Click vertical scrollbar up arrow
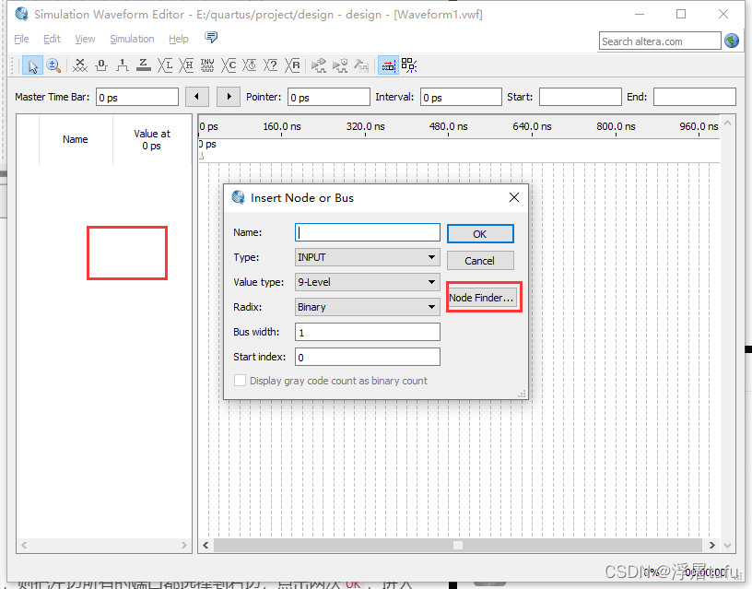 click(x=728, y=124)
